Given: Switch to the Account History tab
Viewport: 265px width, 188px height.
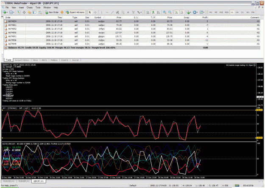Looking at the screenshot, I should [x=22, y=60].
